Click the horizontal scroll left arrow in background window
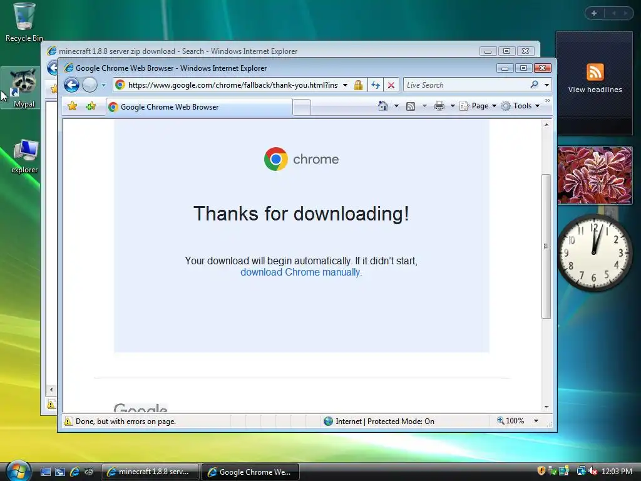 click(51, 390)
